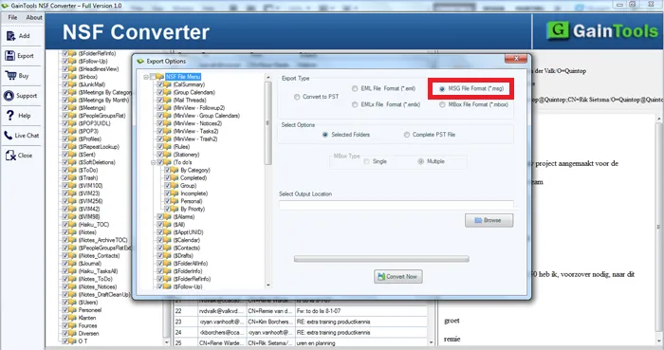
Task: Select message row 23 in the list
Action: (x=301, y=322)
